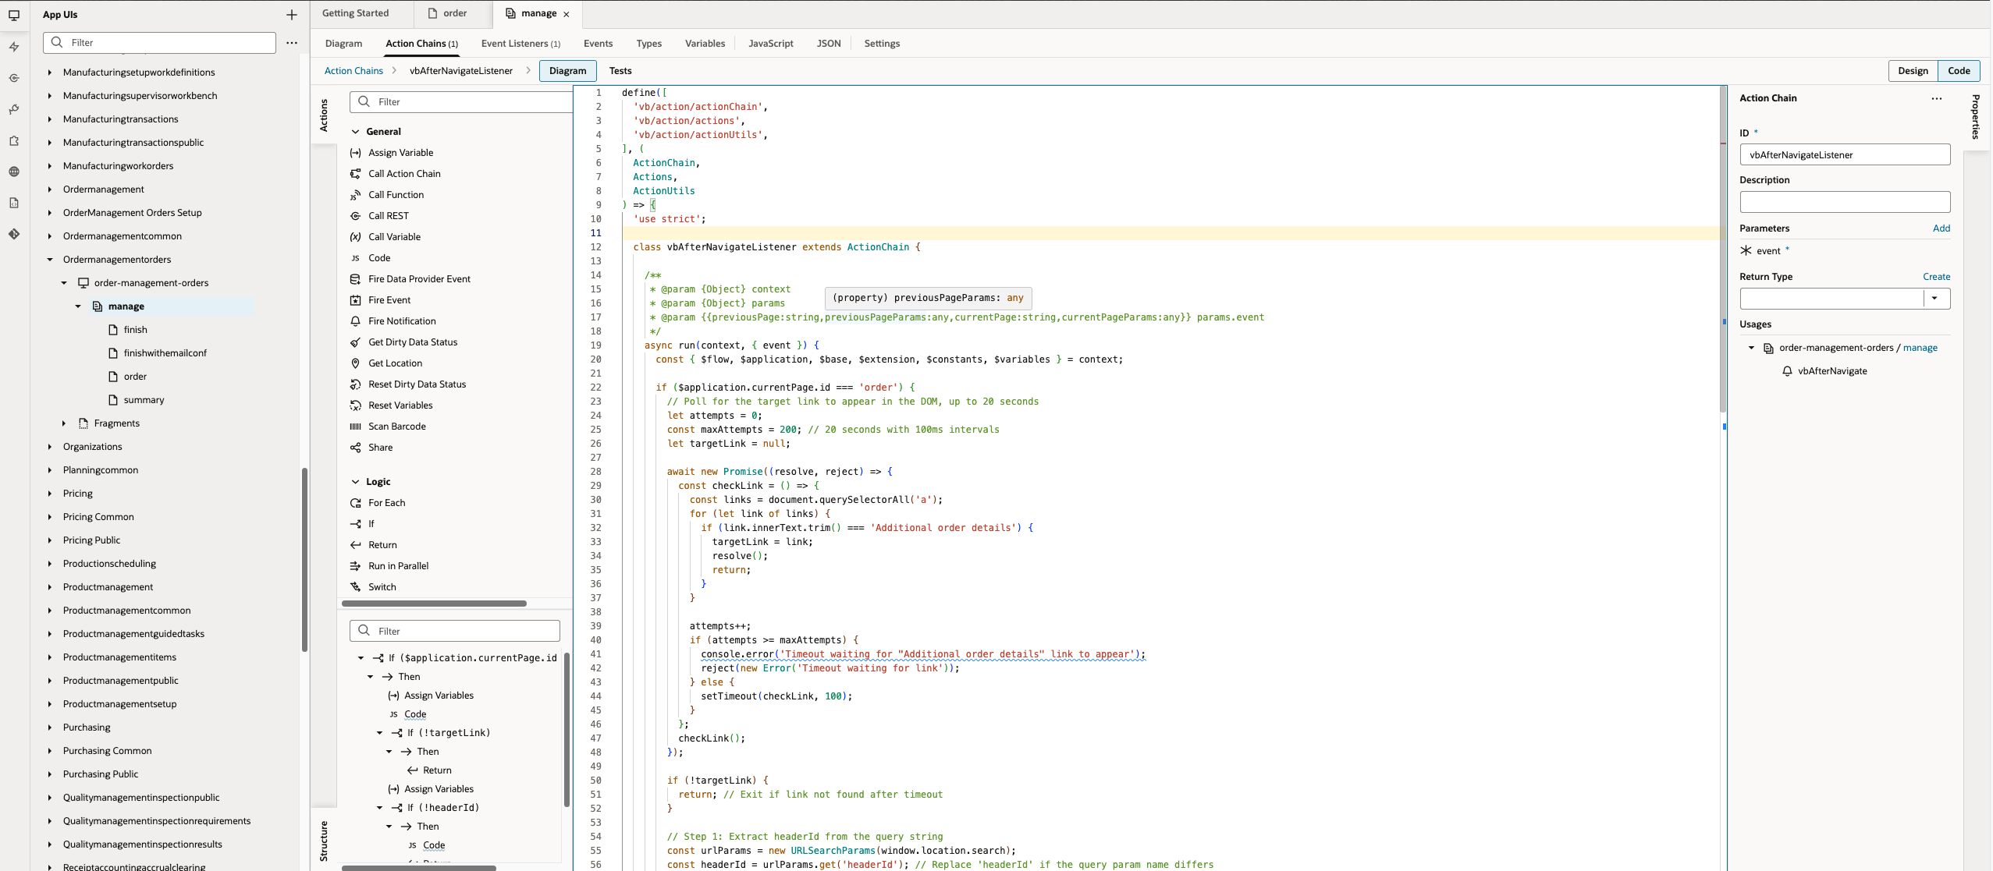Click the Add parameters link
The image size is (1993, 871).
point(1941,228)
